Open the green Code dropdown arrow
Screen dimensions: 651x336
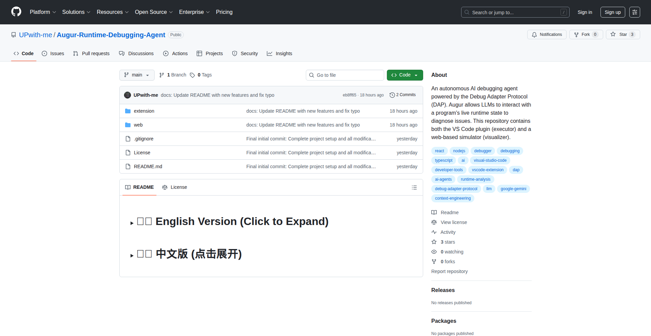(416, 75)
